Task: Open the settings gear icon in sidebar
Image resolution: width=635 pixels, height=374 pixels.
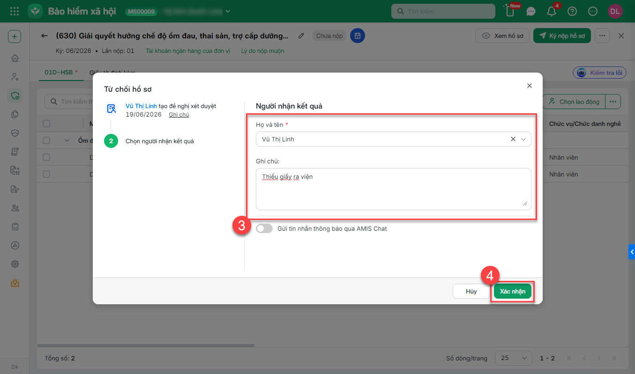Action: point(15,264)
